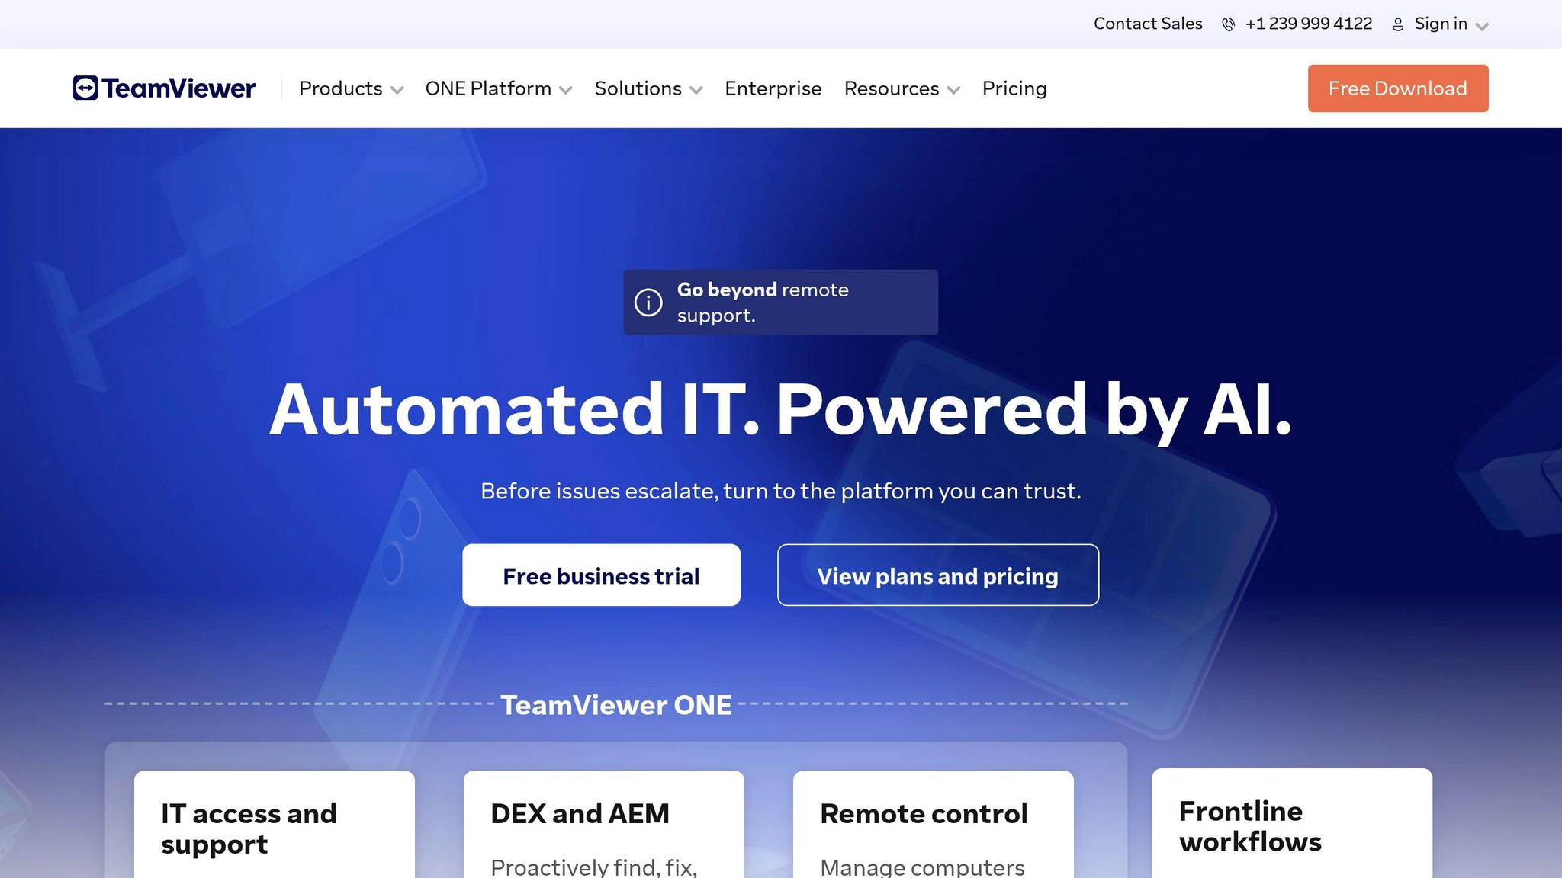Open the Resources menu
The image size is (1562, 878).
click(x=891, y=88)
